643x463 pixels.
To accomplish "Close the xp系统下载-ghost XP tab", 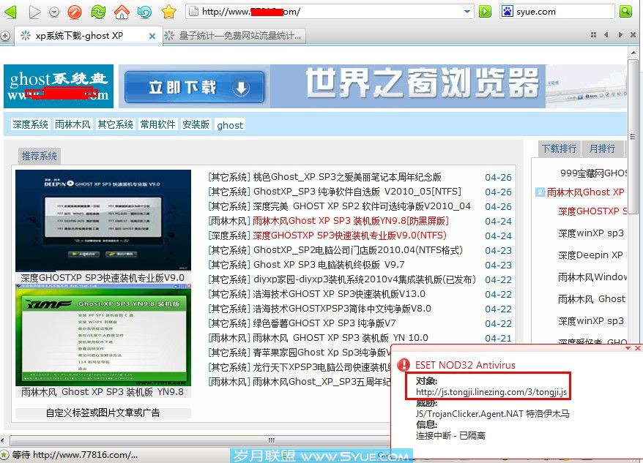I will coord(152,36).
